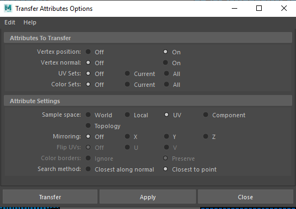
Task: Click the Maya logo icon in title bar
Action: pyautogui.click(x=8, y=8)
